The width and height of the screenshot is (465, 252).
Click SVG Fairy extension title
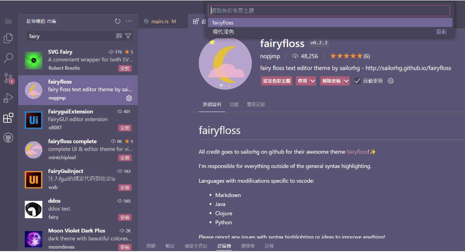pos(60,52)
